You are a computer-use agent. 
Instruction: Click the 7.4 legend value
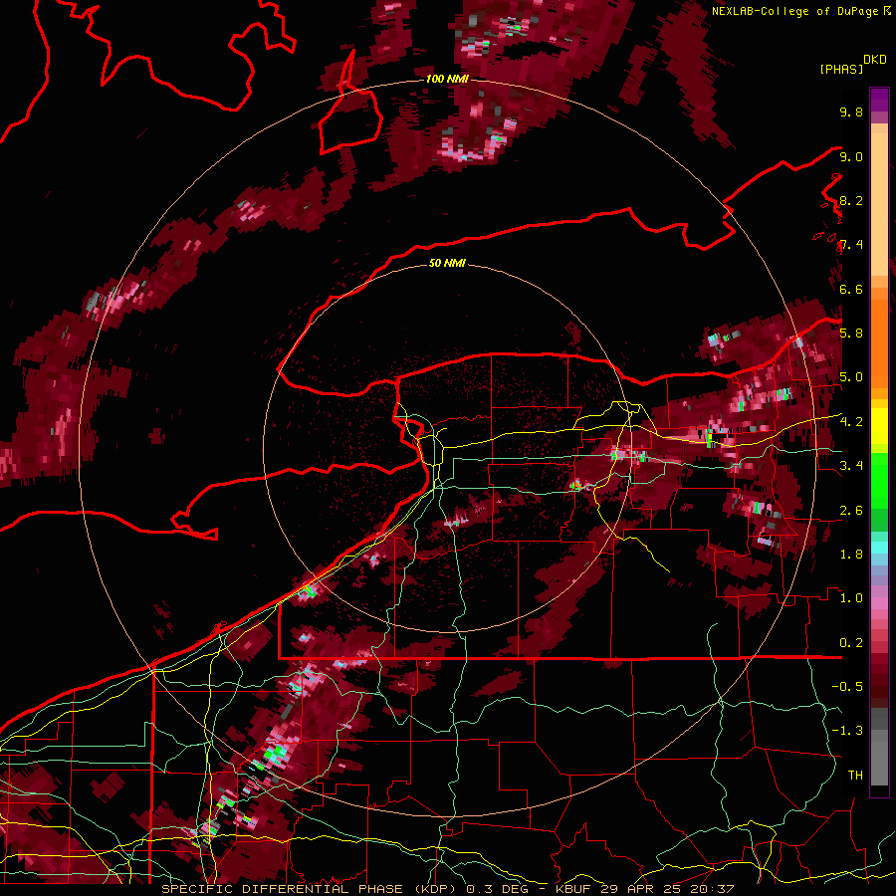pyautogui.click(x=851, y=245)
